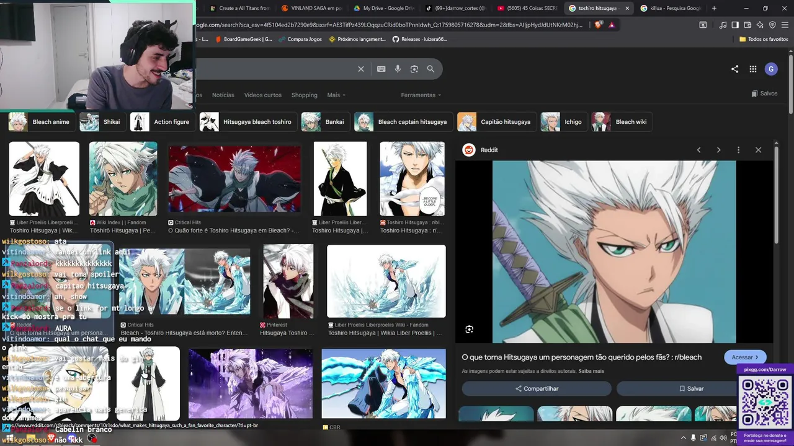794x446 pixels.
Task: Click the taskbar microphone icon
Action: pyautogui.click(x=693, y=438)
